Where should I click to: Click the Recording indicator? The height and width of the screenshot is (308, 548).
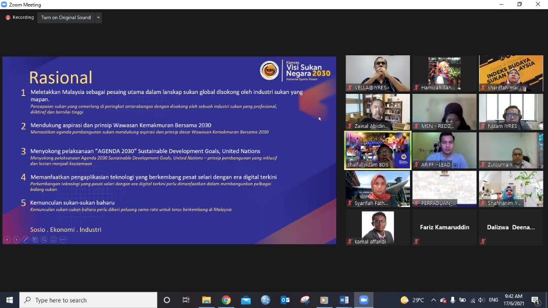20,17
